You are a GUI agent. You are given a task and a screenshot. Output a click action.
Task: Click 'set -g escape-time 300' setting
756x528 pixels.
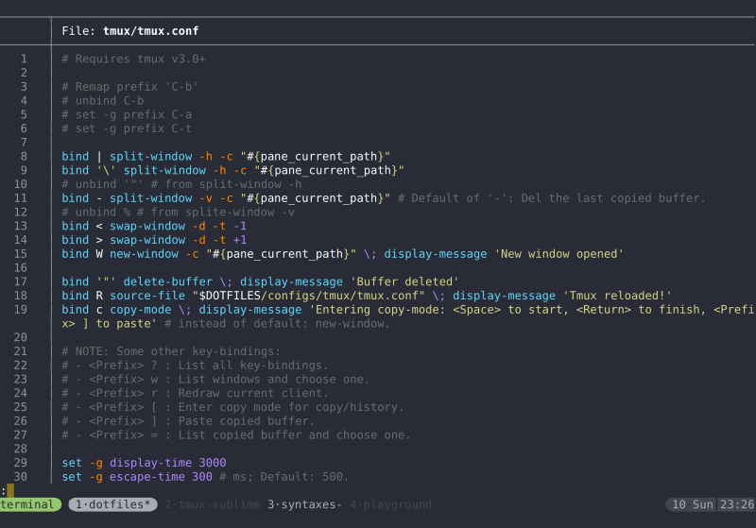click(x=137, y=477)
